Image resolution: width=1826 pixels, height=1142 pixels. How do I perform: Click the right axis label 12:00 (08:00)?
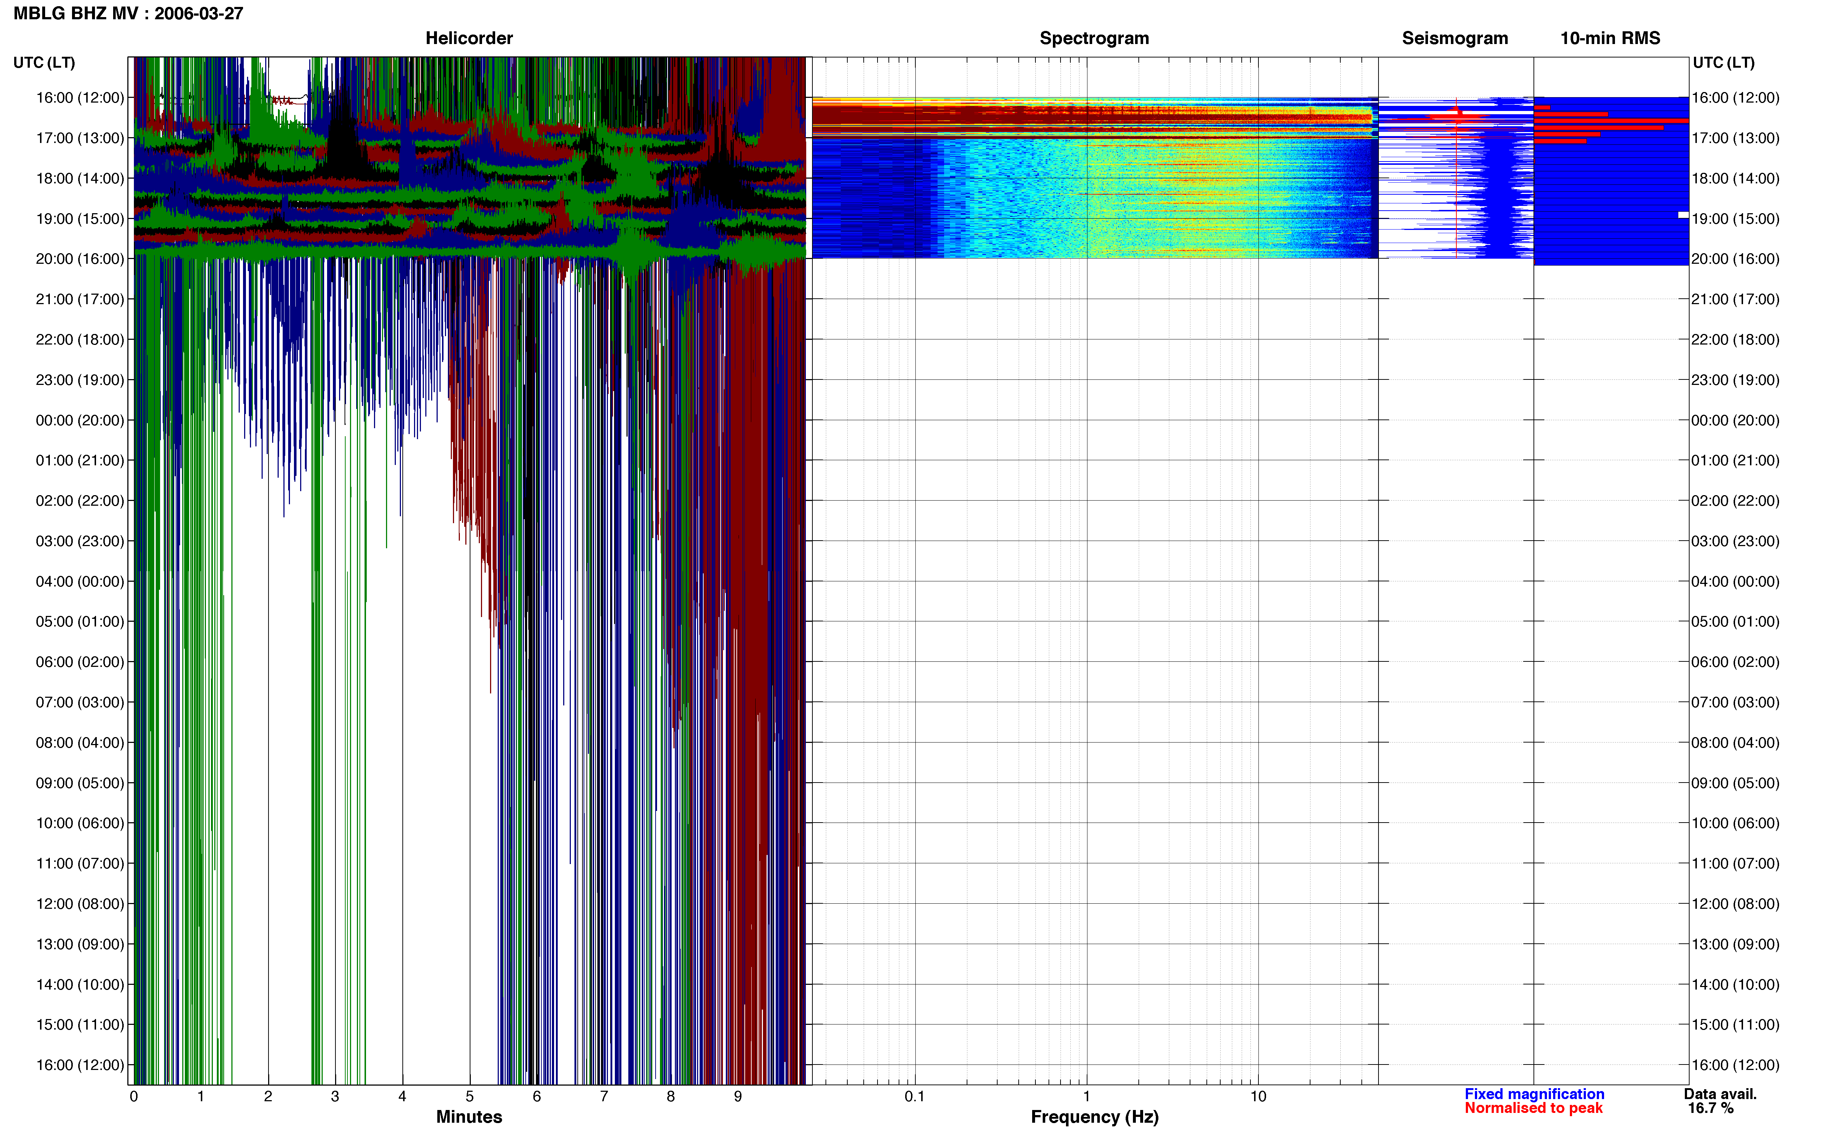click(x=1735, y=904)
